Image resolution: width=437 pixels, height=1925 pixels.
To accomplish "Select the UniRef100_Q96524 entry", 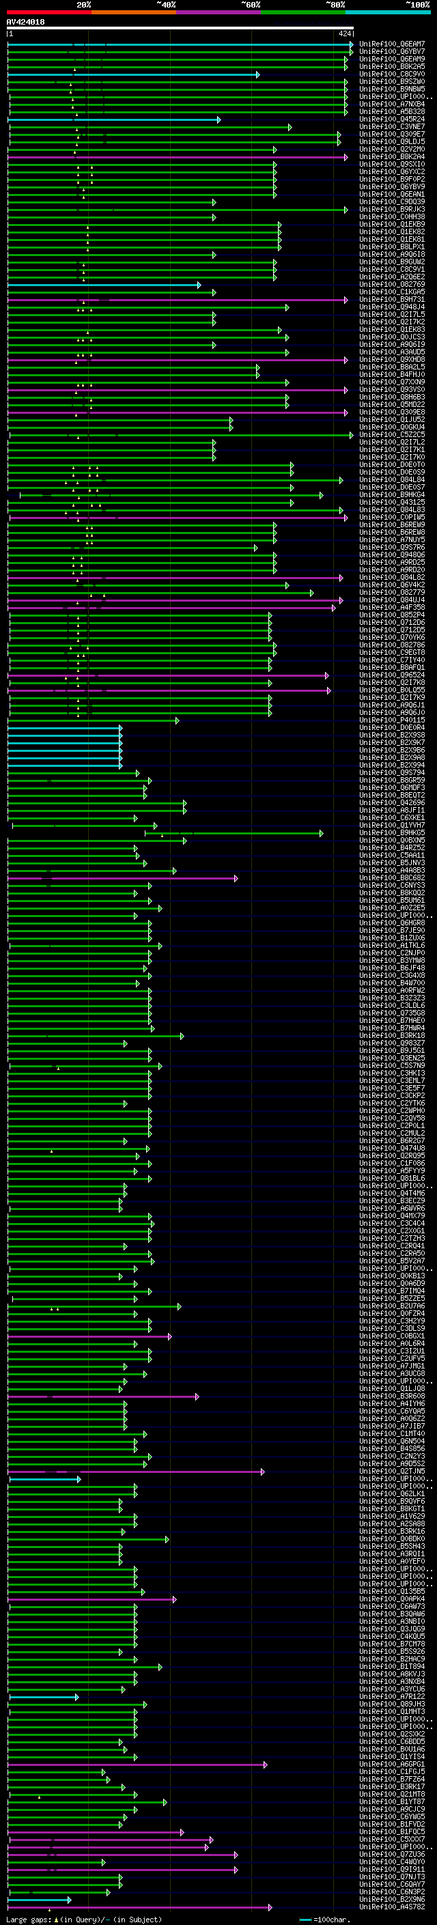I will (x=392, y=675).
